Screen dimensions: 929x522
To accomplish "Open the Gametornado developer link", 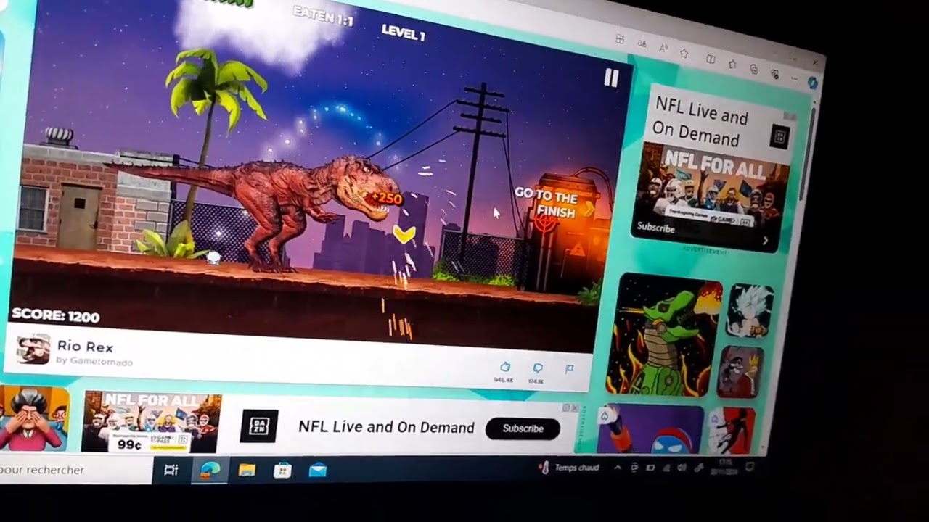I will tap(94, 361).
